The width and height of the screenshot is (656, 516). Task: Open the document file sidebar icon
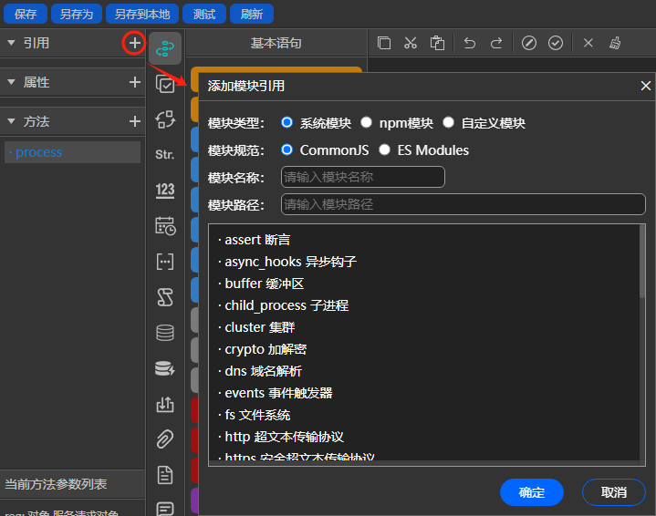[x=165, y=475]
